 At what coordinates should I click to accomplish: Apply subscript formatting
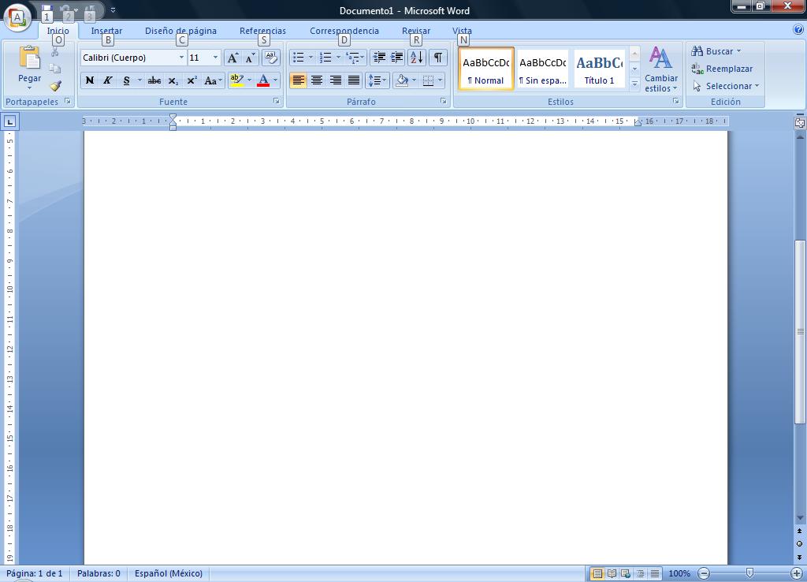[173, 81]
